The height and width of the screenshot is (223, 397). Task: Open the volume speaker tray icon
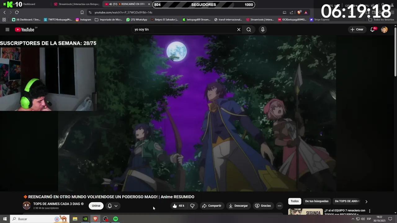pos(363,219)
